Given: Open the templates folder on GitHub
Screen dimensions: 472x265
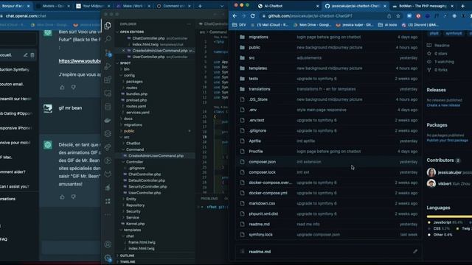Looking at the screenshot, I should (257, 68).
